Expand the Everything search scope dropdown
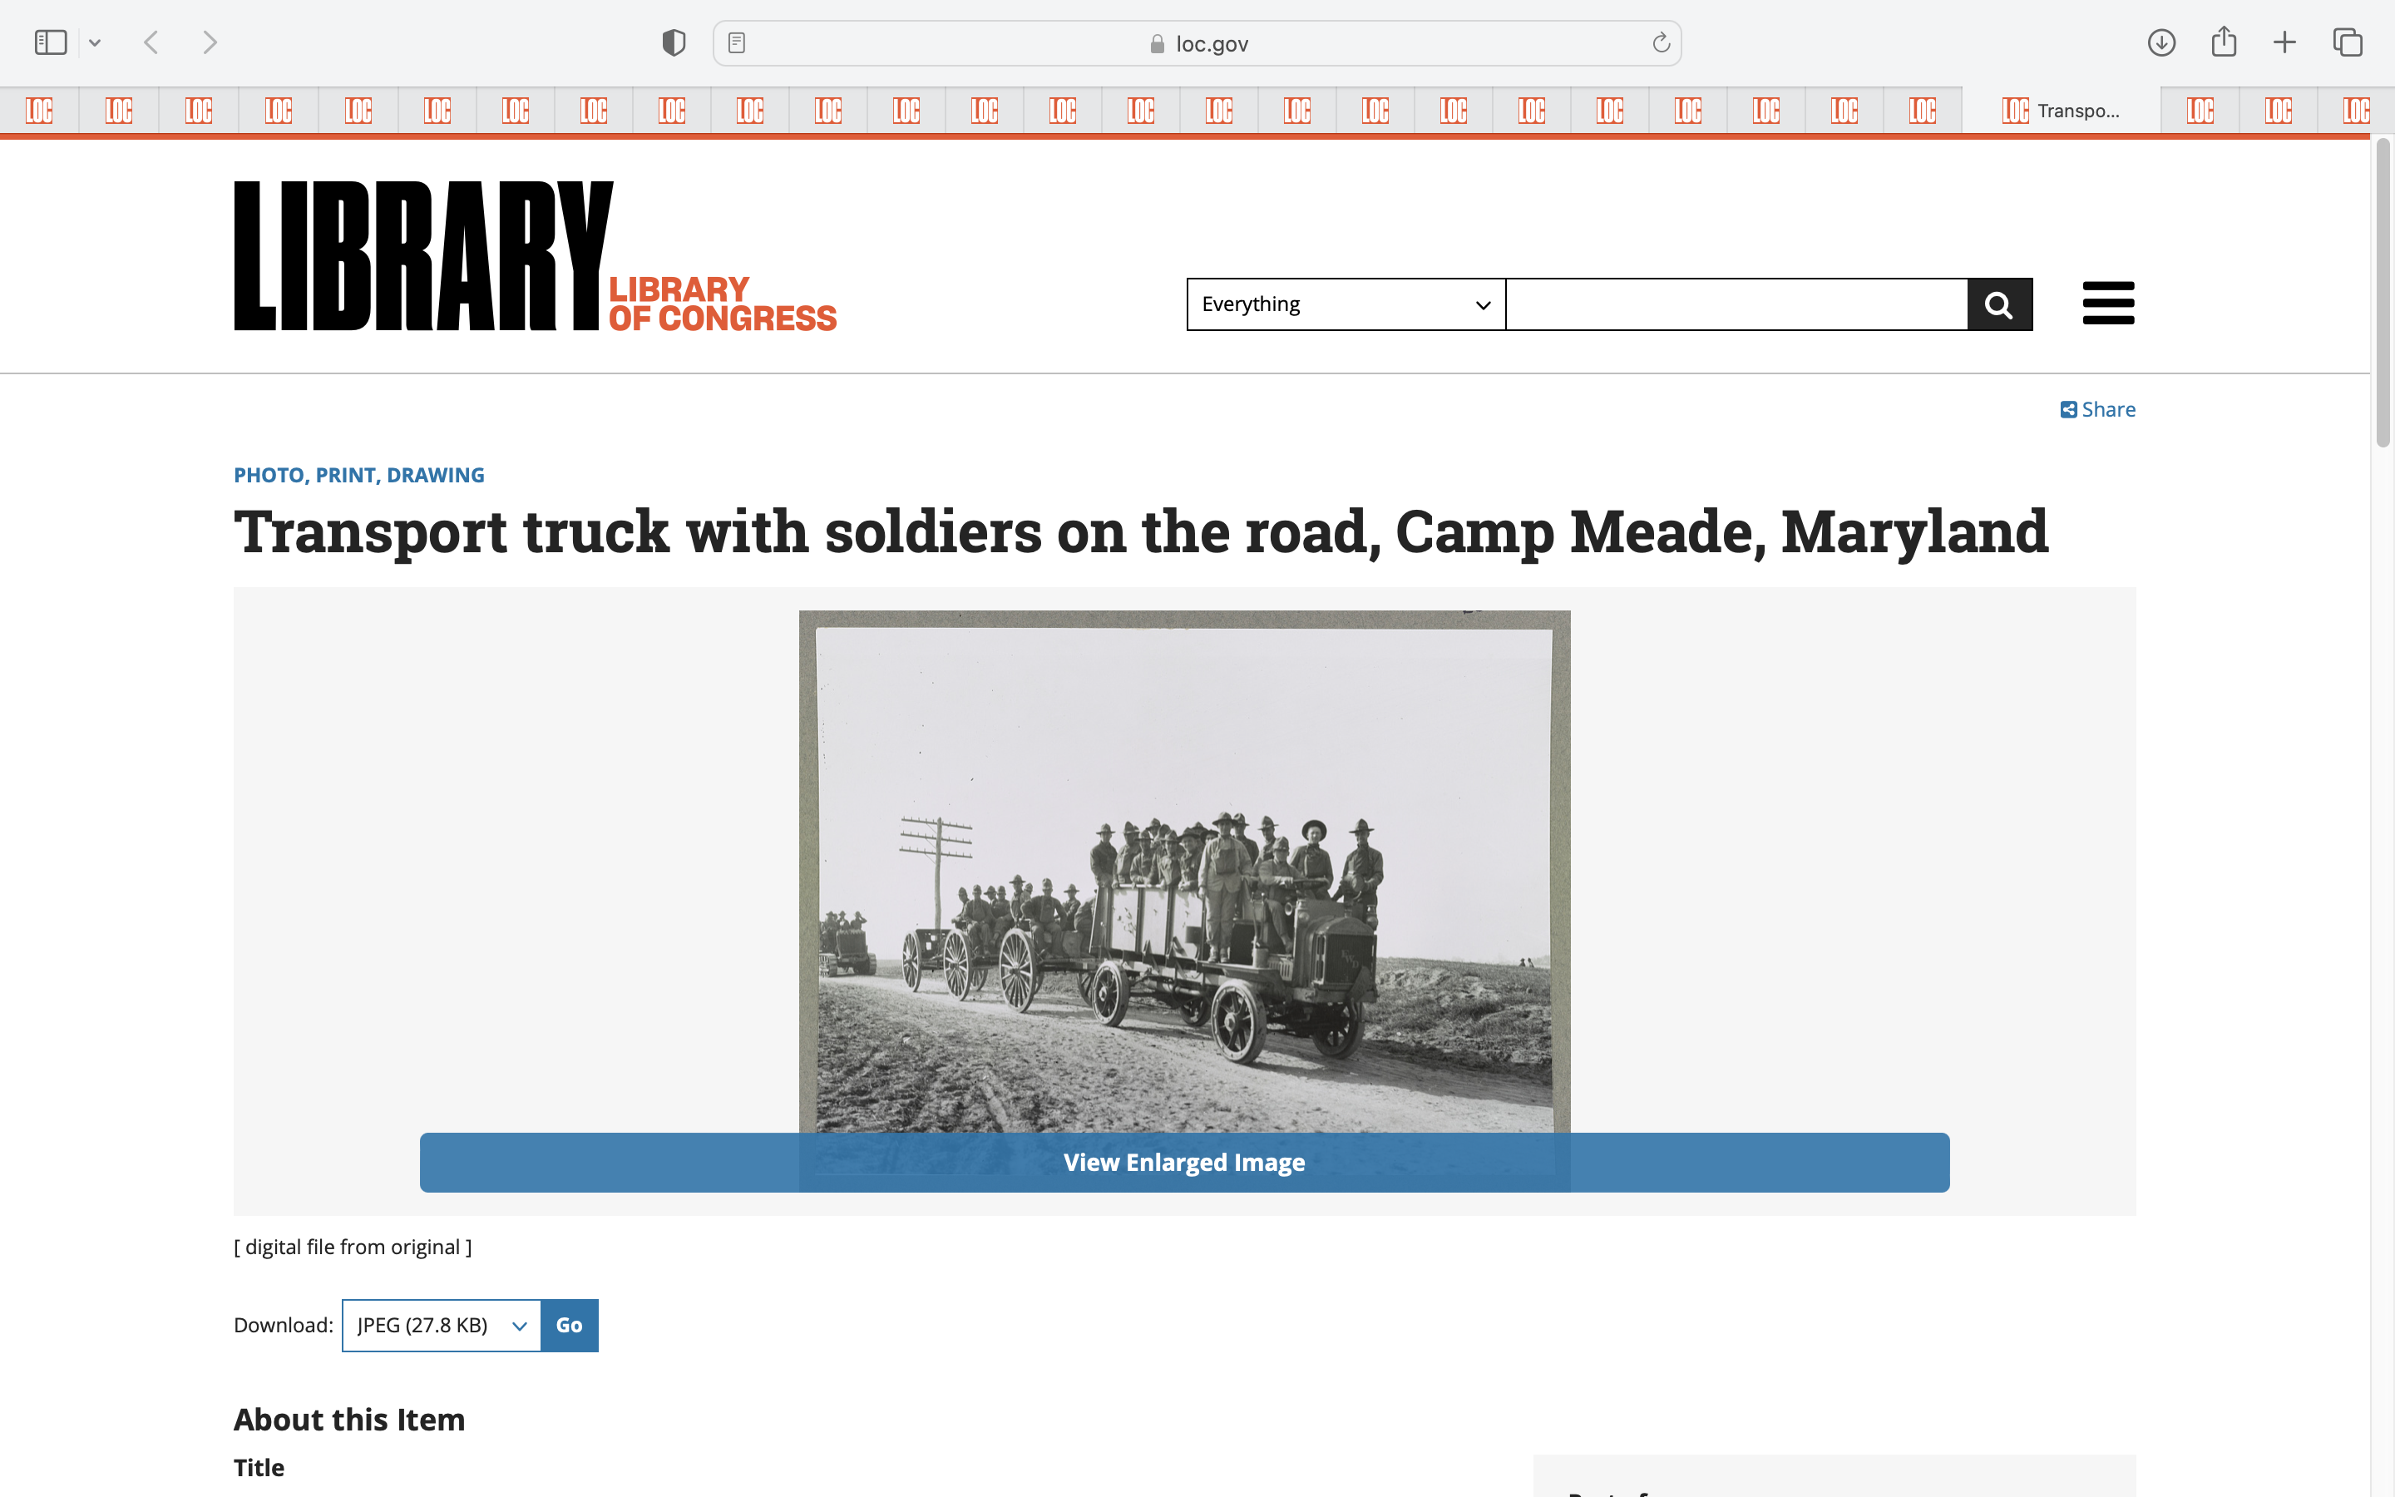The height and width of the screenshot is (1497, 2395). tap(1345, 304)
